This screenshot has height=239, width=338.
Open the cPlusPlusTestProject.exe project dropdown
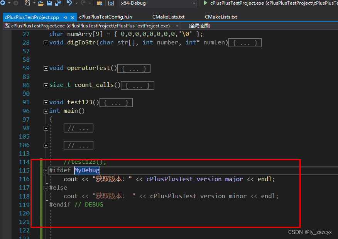(x=177, y=26)
